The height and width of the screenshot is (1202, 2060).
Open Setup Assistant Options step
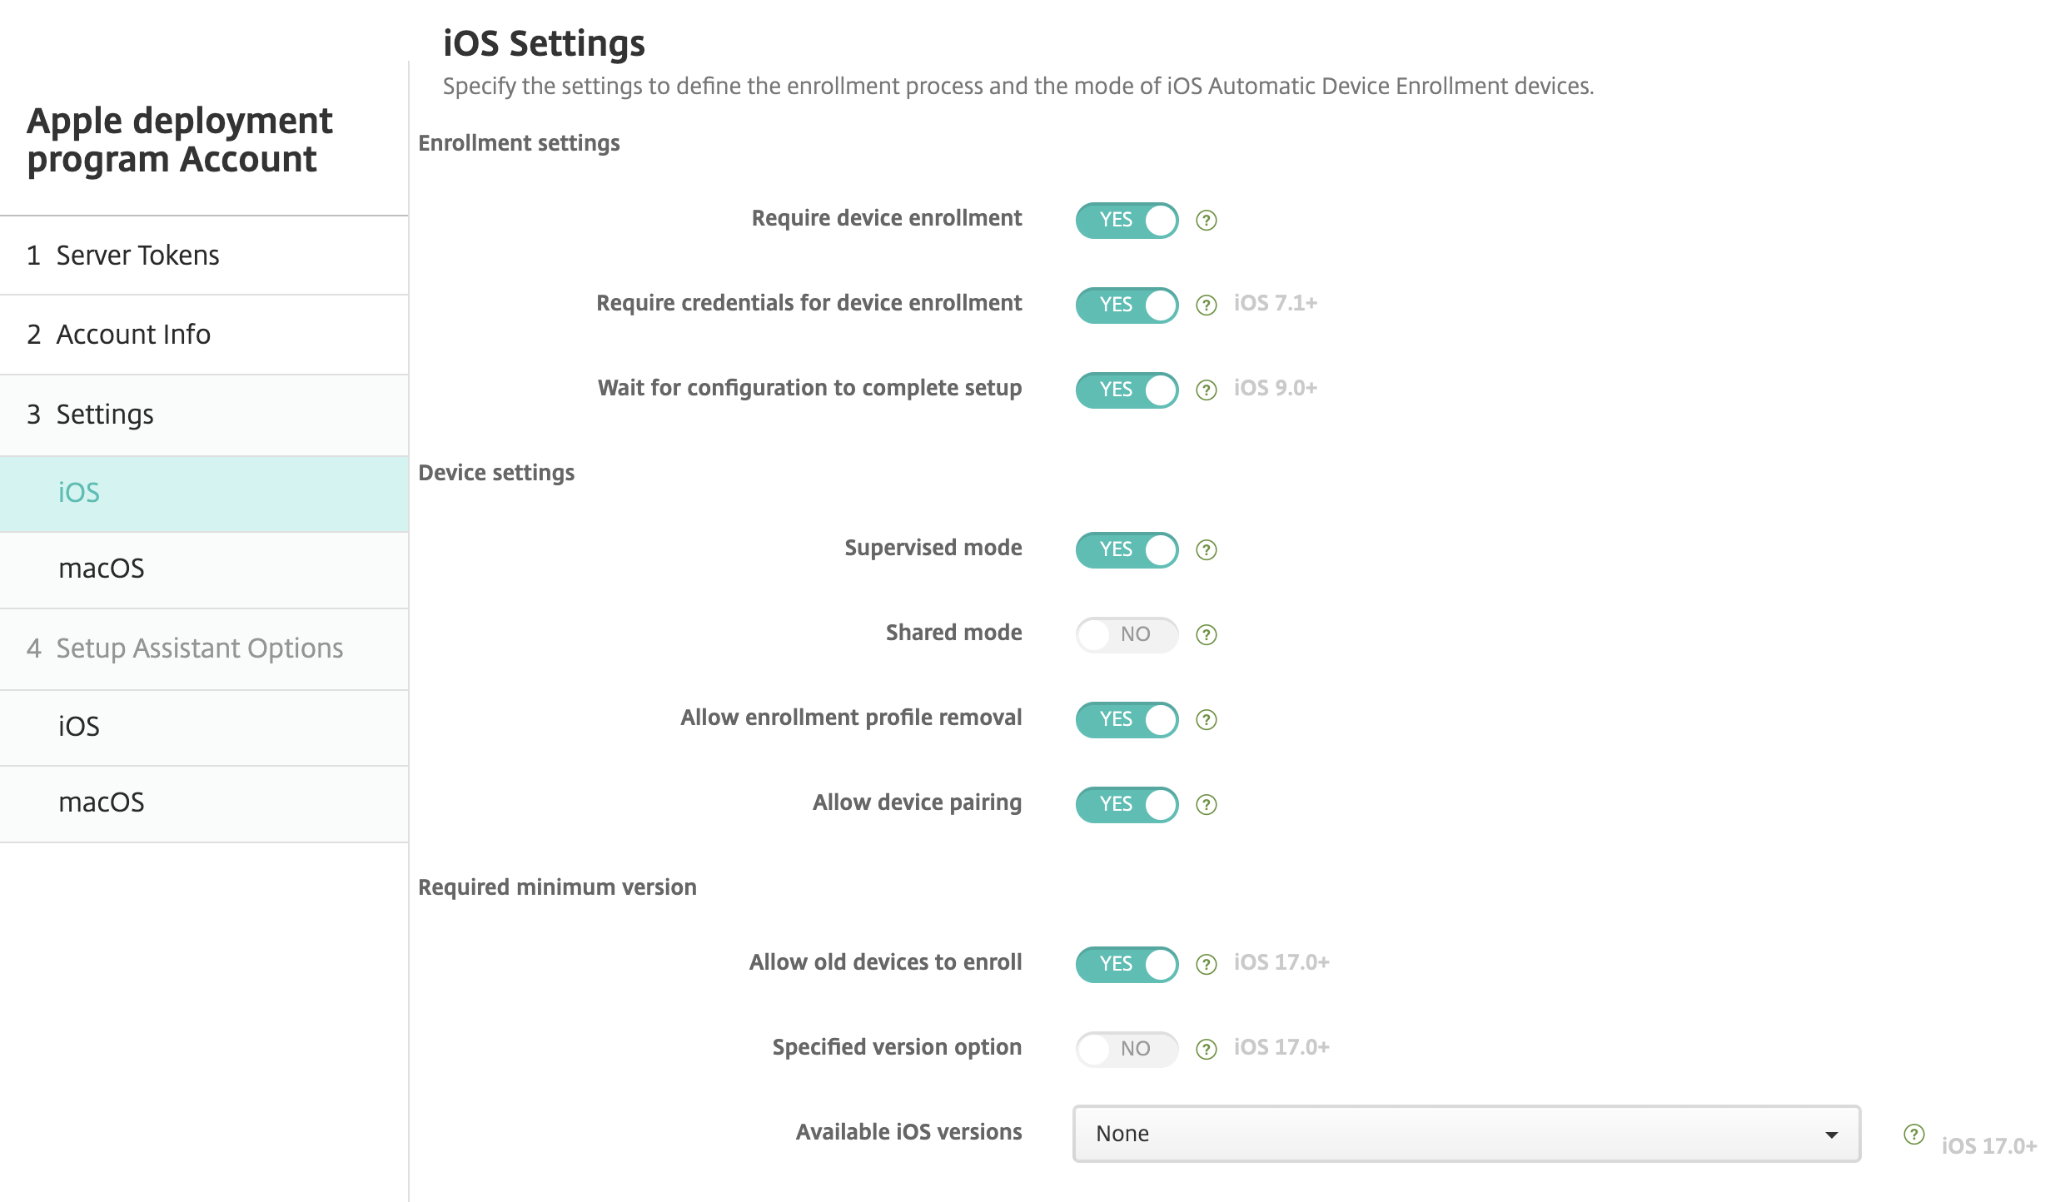click(x=199, y=648)
